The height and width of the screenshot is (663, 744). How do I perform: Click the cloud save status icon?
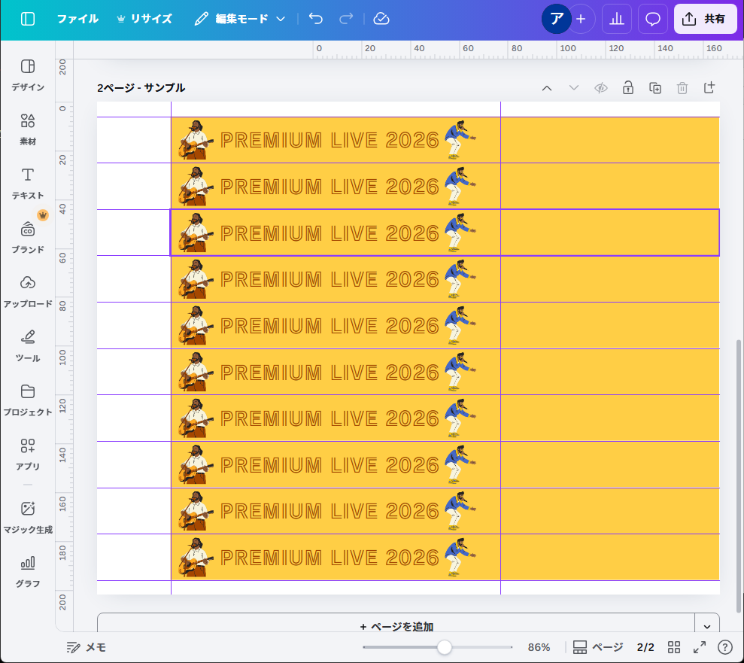coord(381,19)
